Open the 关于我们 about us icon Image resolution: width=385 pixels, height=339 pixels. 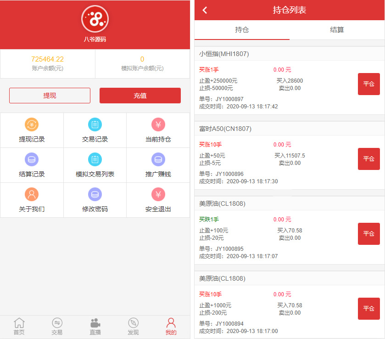(32, 194)
